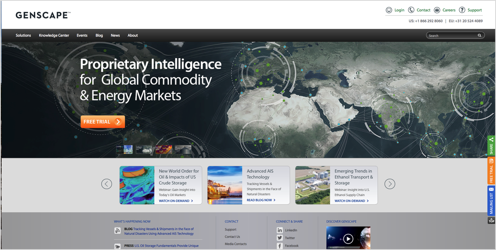Open the green Share side tab

[x=491, y=146]
